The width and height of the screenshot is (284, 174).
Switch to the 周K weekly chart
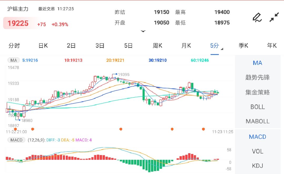pos(157,45)
